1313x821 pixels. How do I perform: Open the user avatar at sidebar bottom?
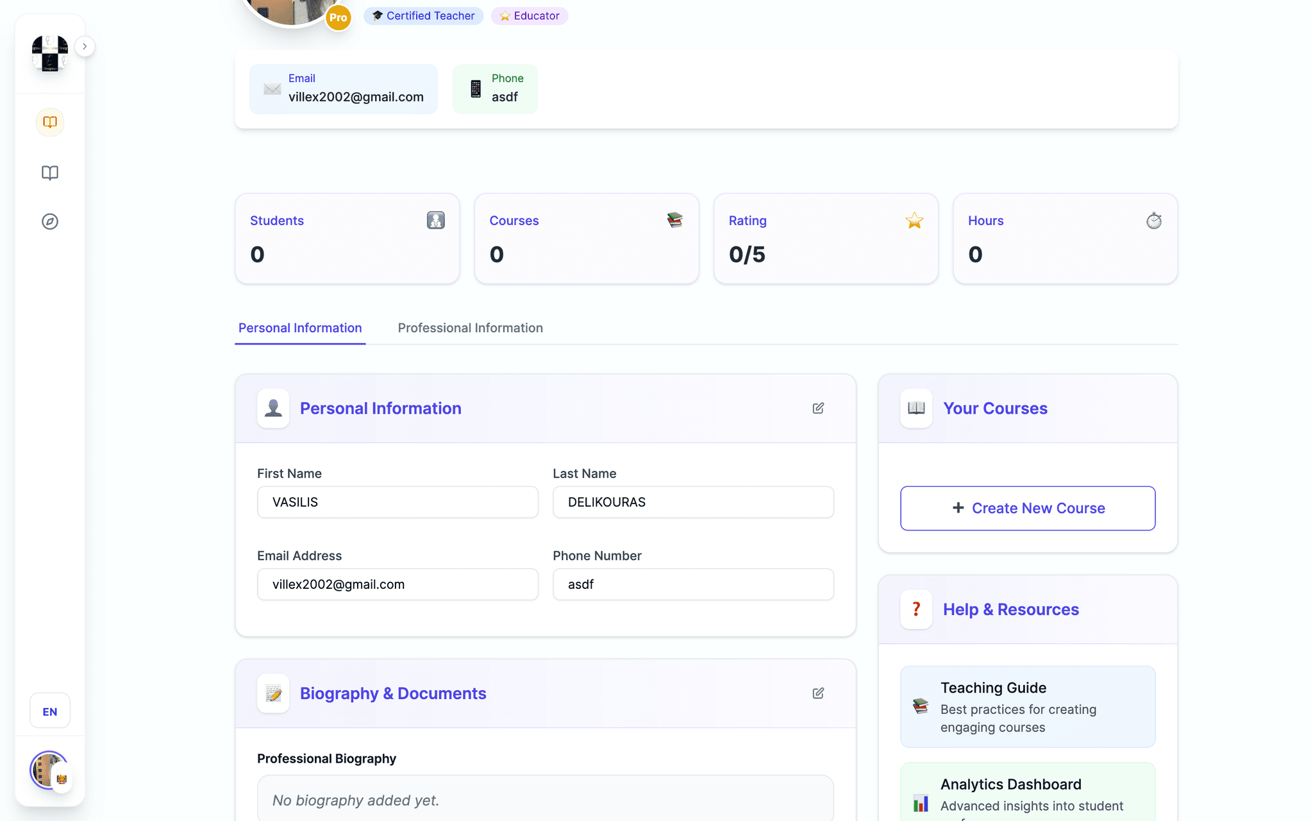point(49,770)
